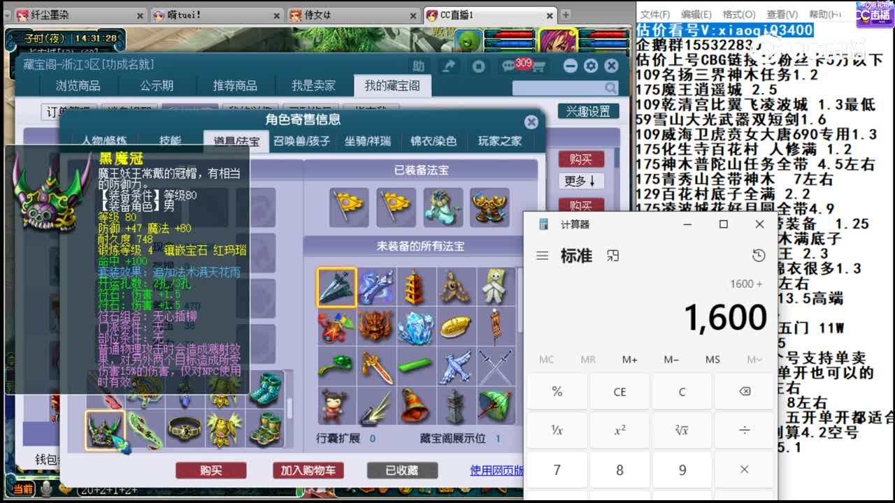Select the golden winged armor in bottom row
This screenshot has height=503, width=895.
[x=224, y=429]
